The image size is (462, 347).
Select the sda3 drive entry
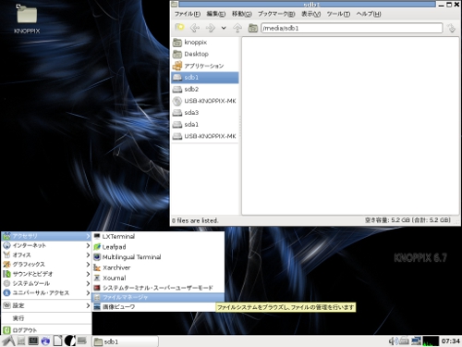tap(205, 113)
